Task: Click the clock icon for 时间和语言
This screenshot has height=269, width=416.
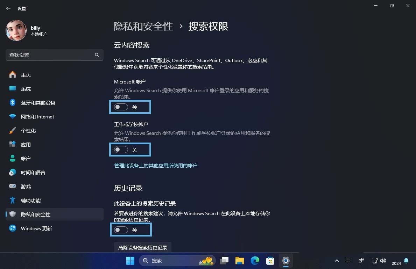Action: pos(13,173)
